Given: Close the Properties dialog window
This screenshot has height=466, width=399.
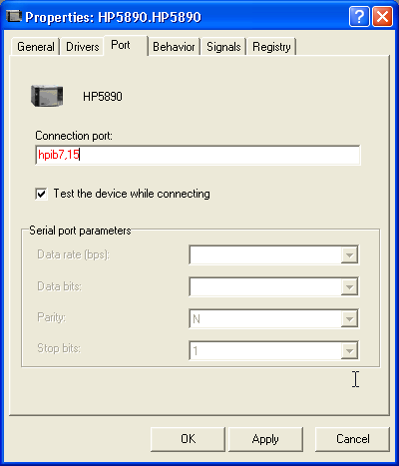Looking at the screenshot, I should coord(382,16).
